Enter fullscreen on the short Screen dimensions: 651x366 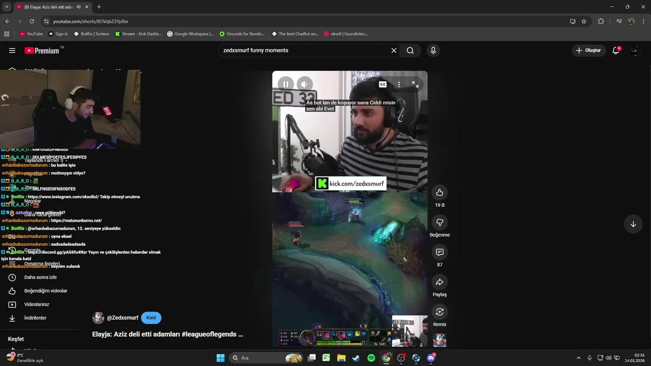click(415, 84)
